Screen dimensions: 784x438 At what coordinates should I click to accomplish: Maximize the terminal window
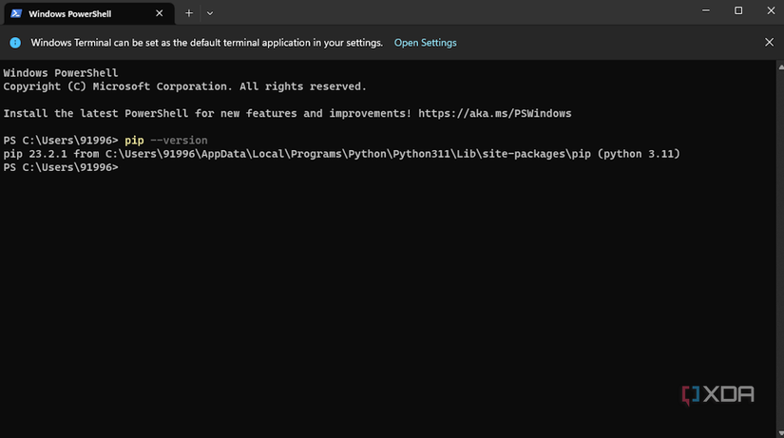(738, 10)
